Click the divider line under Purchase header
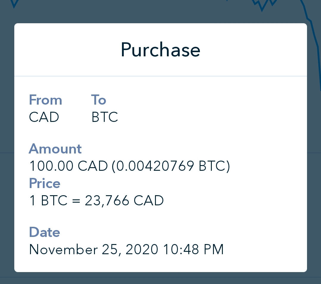The height and width of the screenshot is (284, 321). pos(160,76)
